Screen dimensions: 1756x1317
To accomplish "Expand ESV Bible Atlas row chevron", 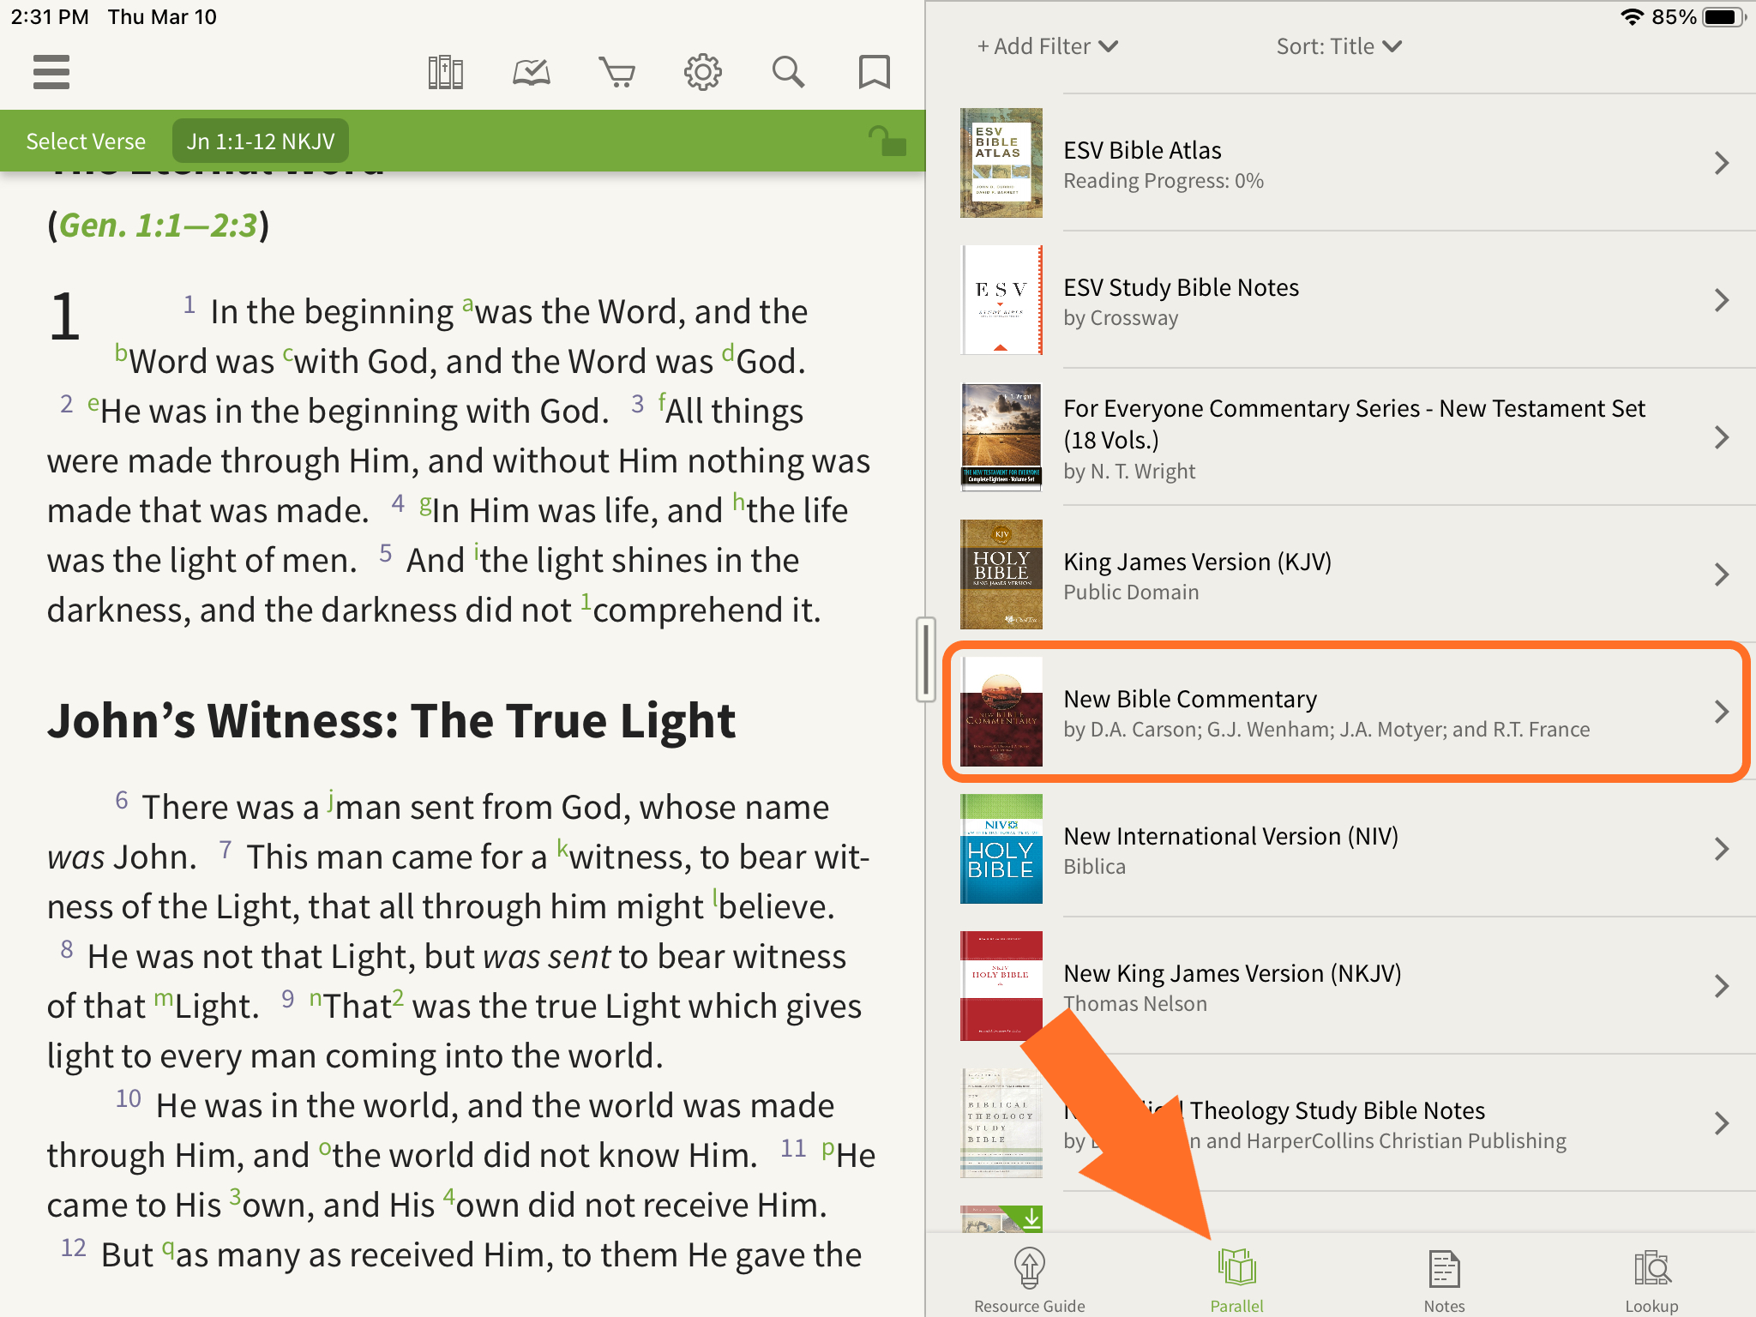I will [1722, 163].
